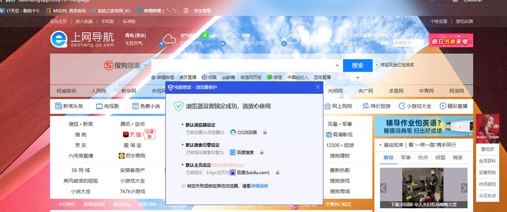Image resolution: width=507 pixels, height=212 pixels.
Task: Click the 设为主页 link
Action: pyautogui.click(x=58, y=21)
